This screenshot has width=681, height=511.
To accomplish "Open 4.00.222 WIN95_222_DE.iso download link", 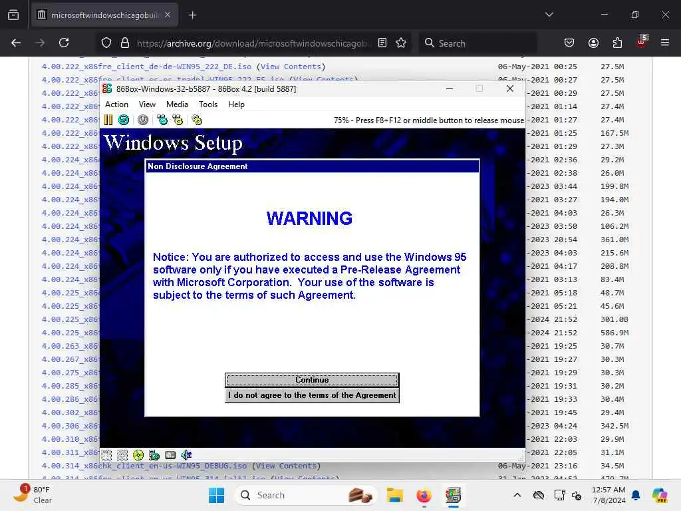I will pos(146,67).
